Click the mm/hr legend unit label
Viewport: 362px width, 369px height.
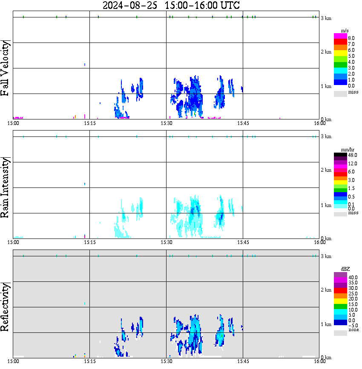(348, 150)
